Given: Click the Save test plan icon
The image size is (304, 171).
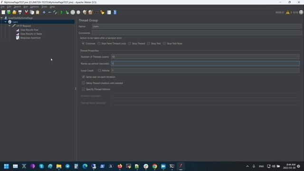Looking at the screenshot, I should (x=20, y=12).
